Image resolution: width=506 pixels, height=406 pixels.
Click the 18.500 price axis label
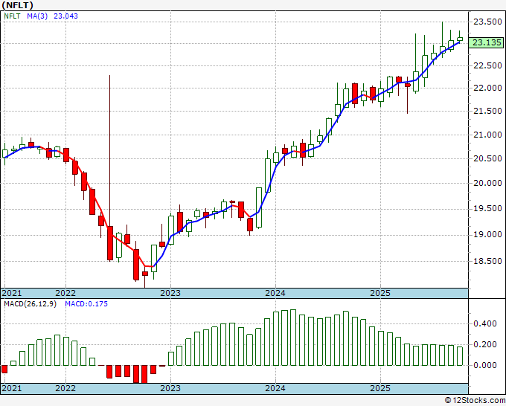click(487, 262)
